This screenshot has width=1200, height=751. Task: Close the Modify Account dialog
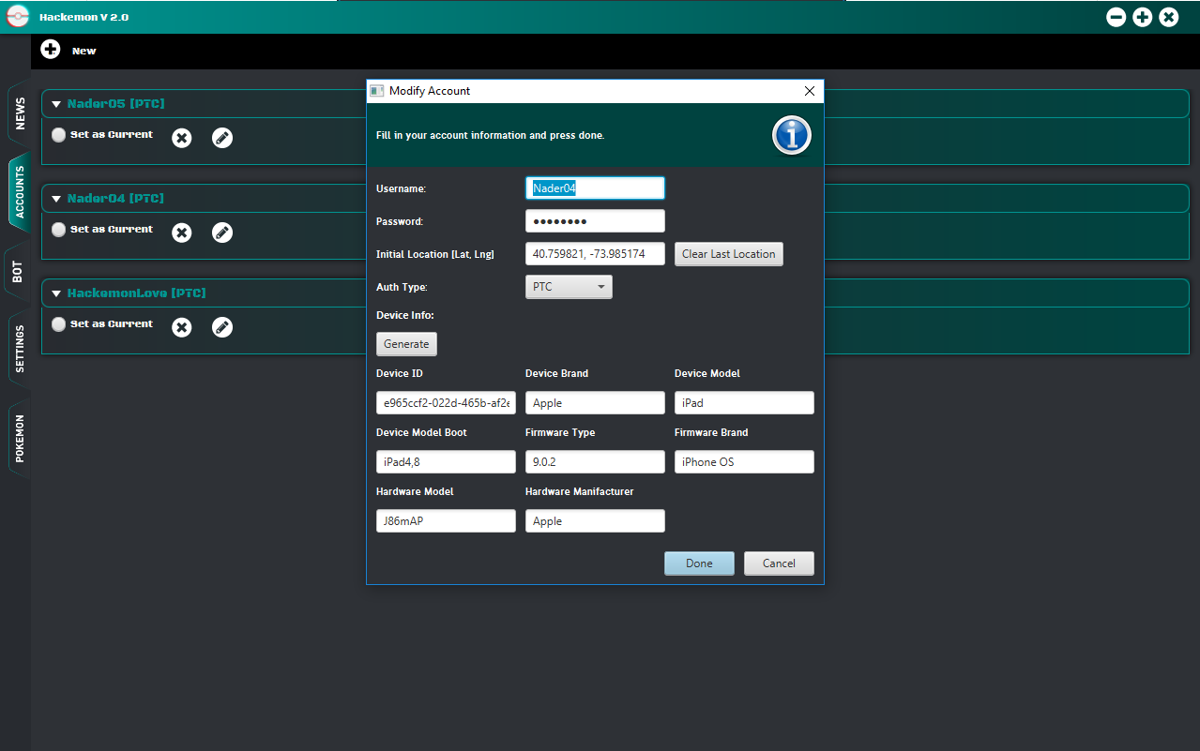810,91
